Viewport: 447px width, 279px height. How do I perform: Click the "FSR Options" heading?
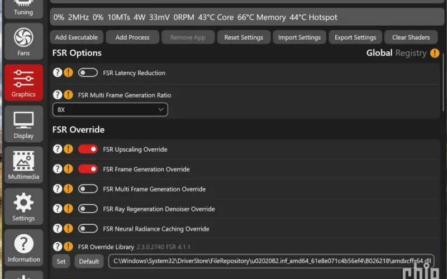(77, 53)
